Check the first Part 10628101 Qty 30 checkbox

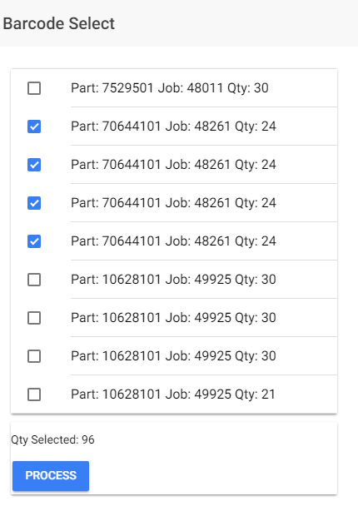[34, 280]
